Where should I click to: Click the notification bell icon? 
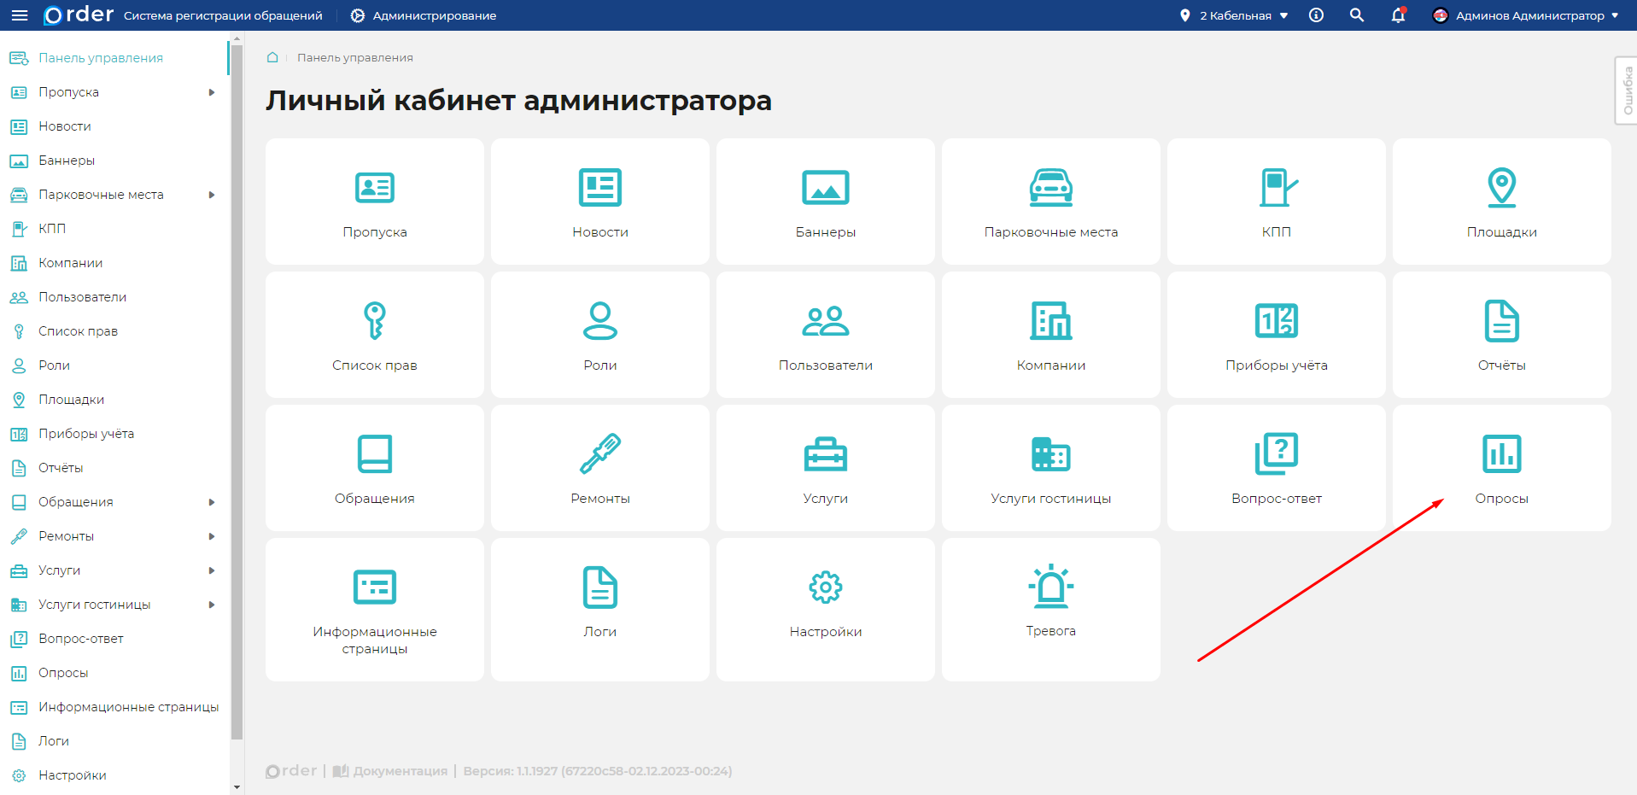pyautogui.click(x=1398, y=15)
